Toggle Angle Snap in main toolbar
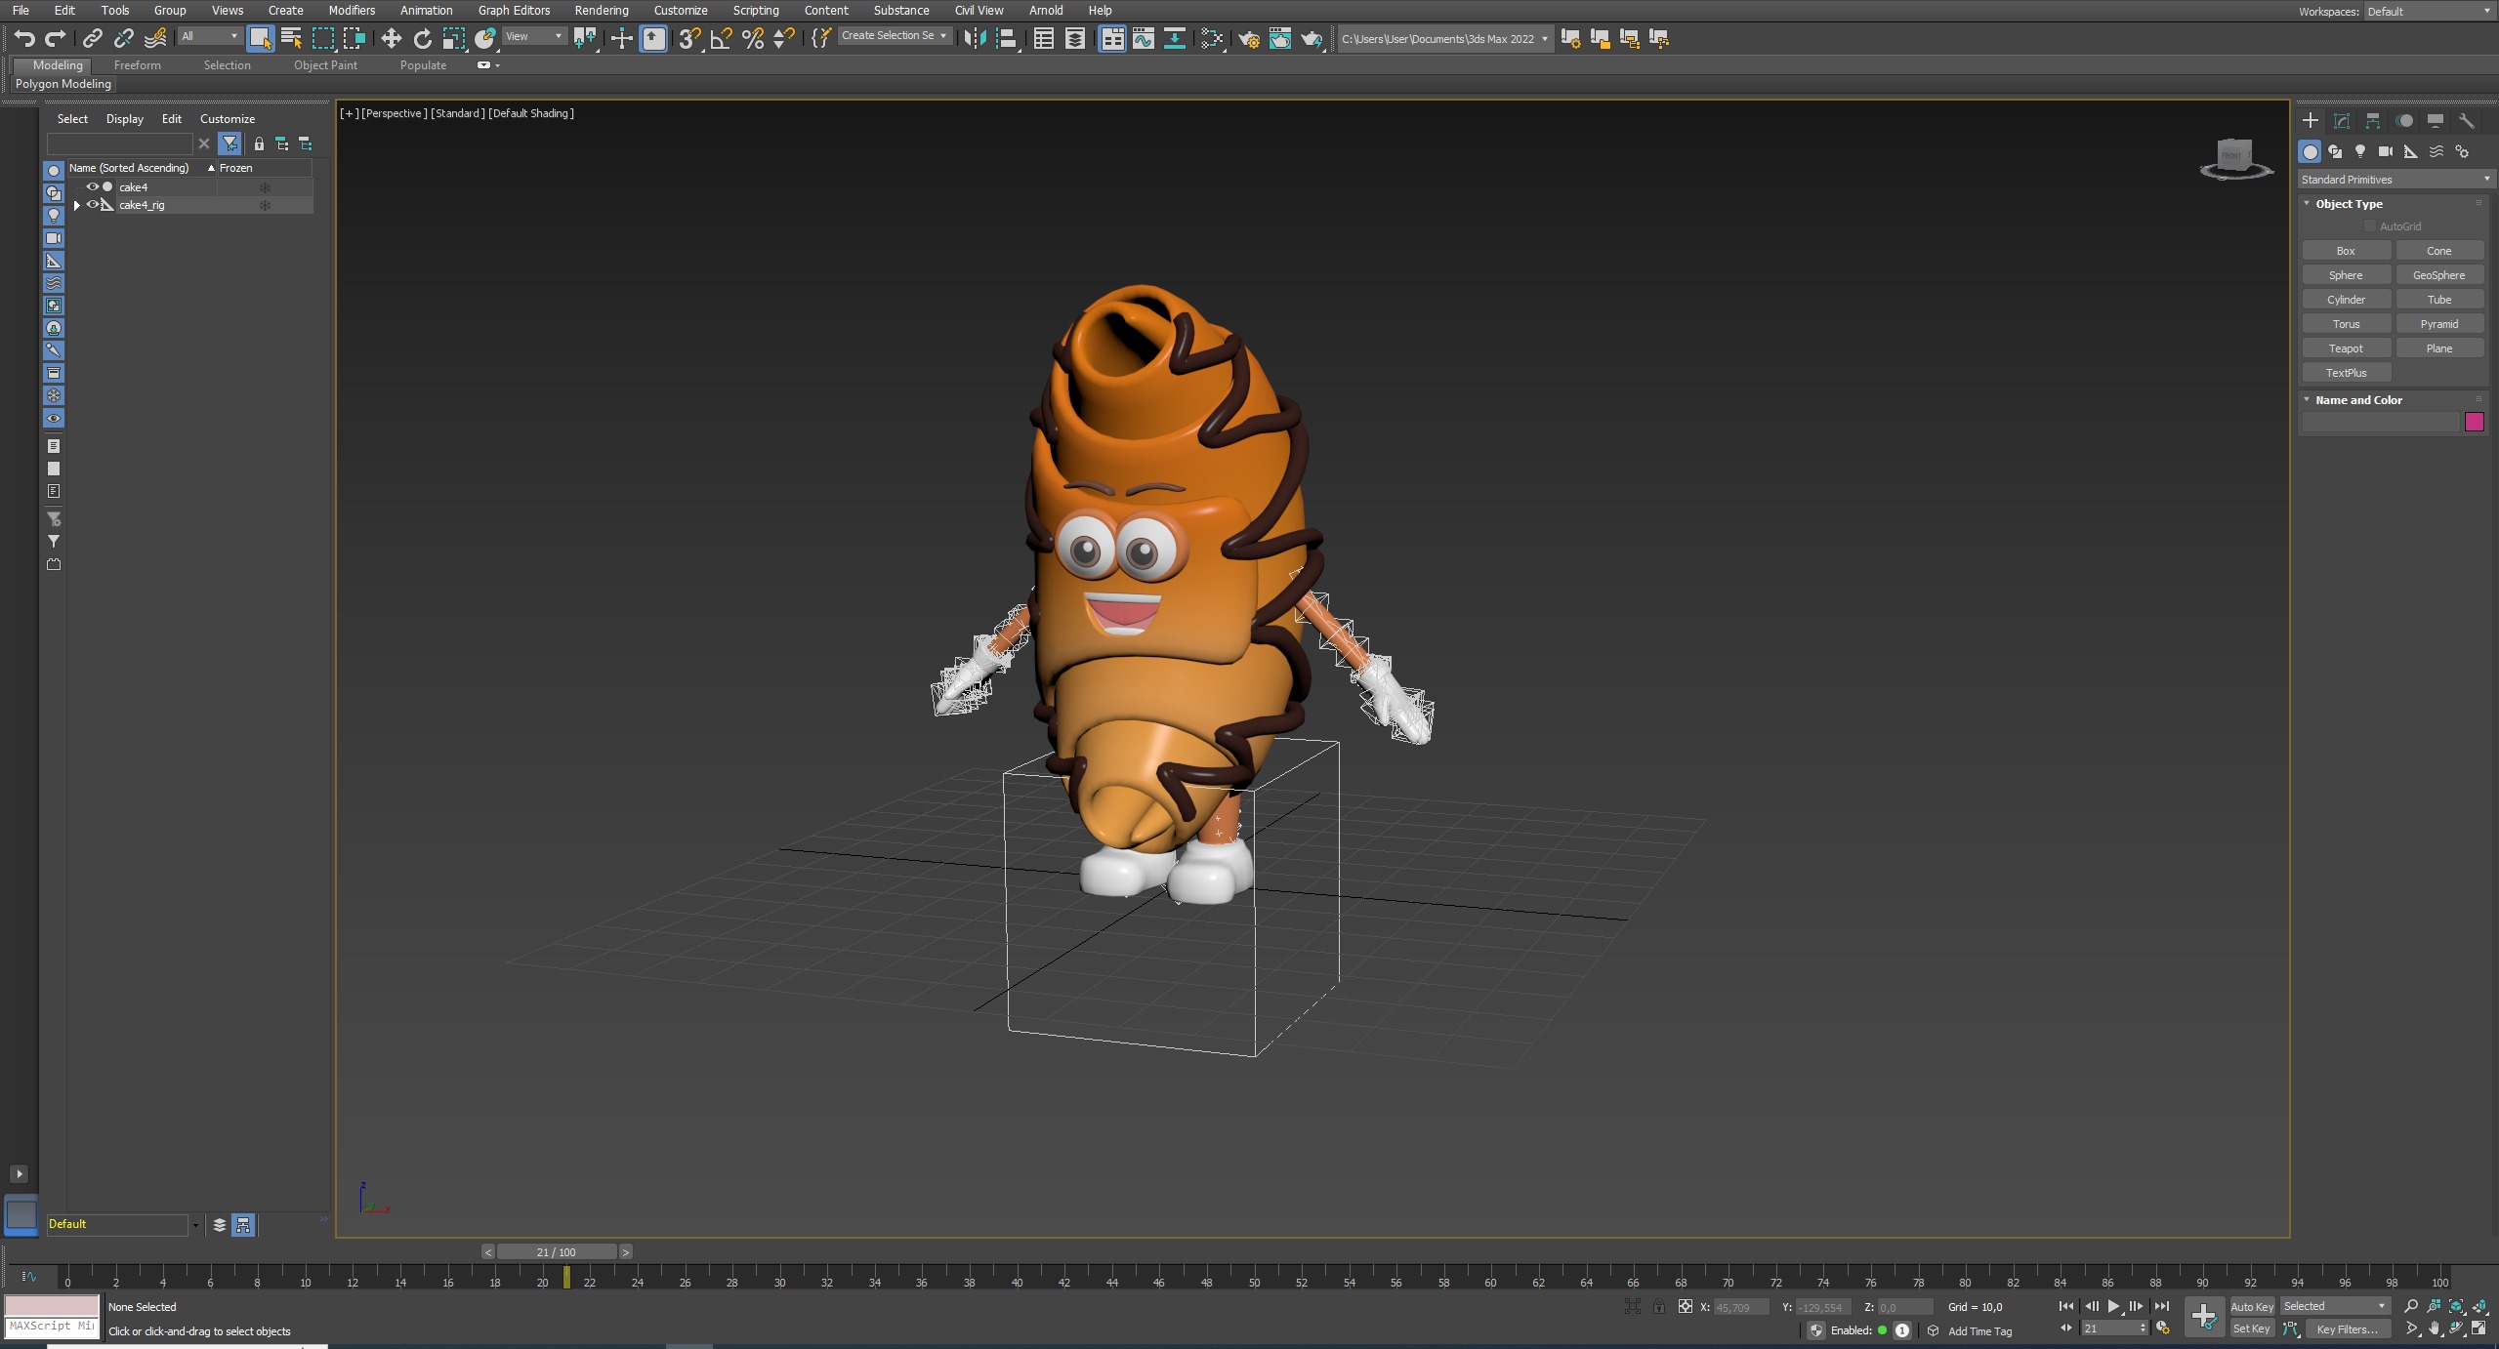2499x1349 pixels. pos(721,38)
